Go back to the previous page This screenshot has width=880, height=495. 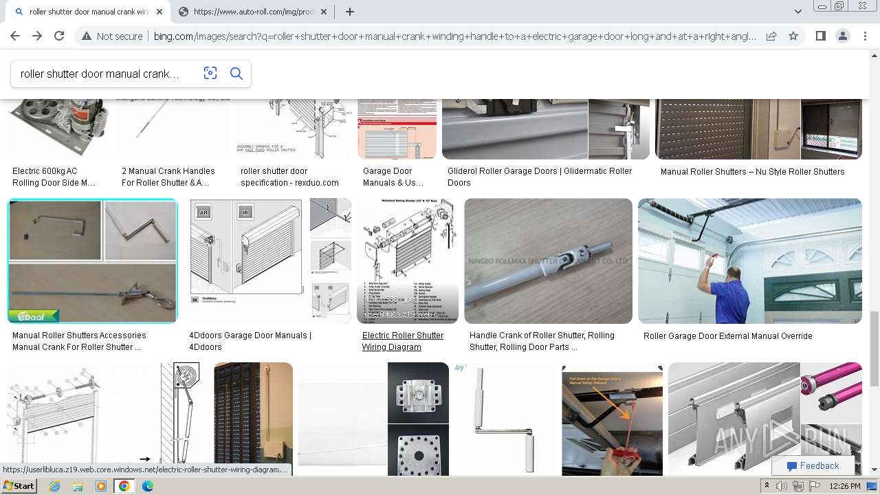click(x=15, y=36)
